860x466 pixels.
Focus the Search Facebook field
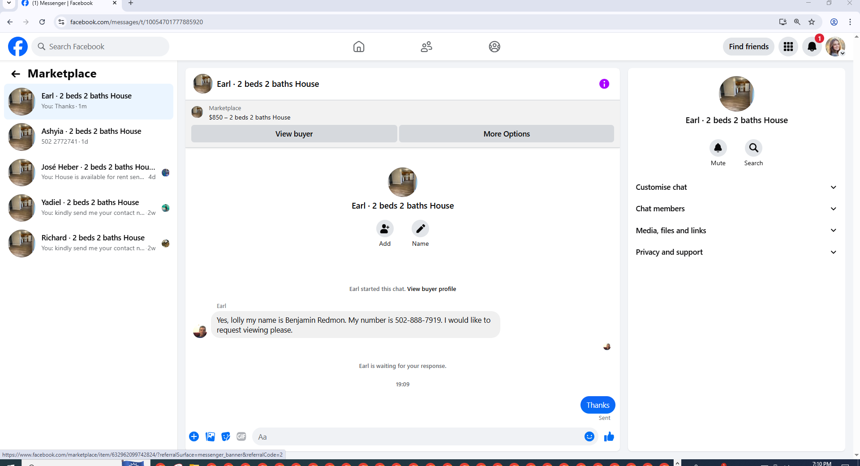point(100,47)
